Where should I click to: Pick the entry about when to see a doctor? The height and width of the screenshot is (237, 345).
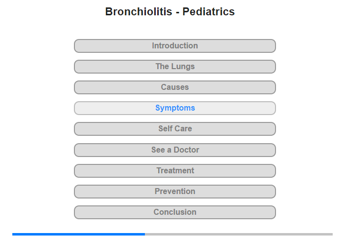(174, 150)
